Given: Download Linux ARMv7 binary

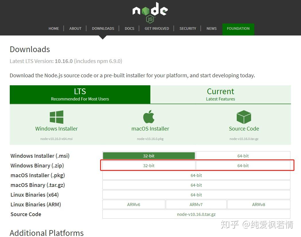Looking at the screenshot, I should tap(196, 205).
